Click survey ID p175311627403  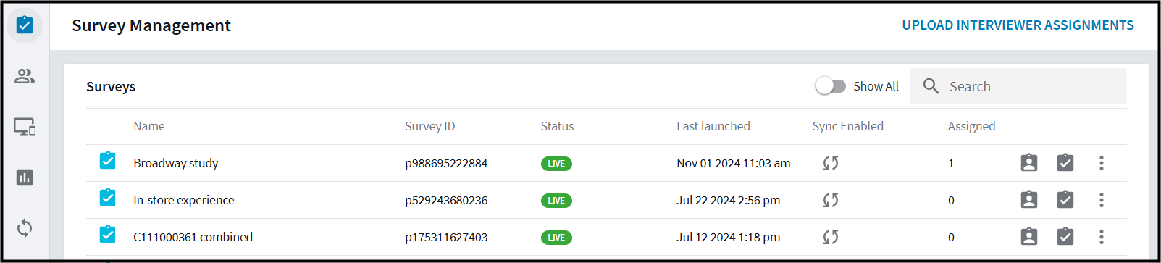[x=446, y=237]
